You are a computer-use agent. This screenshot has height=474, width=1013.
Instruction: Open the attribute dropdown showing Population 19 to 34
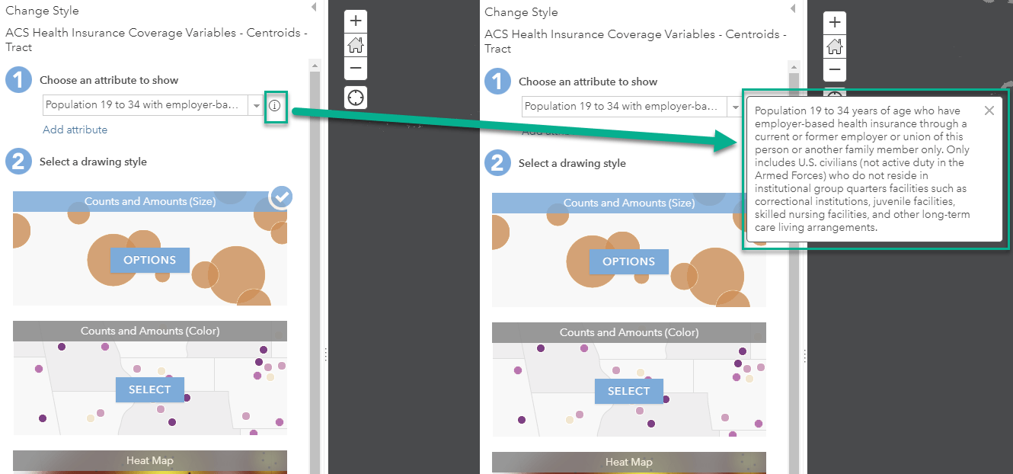257,104
